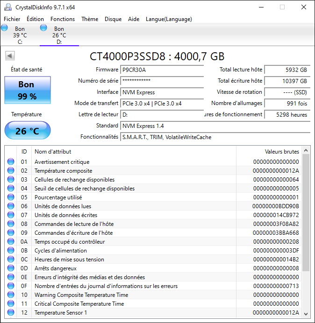The image size is (315, 323).
Task: Click status orb for Arrêts dangereux row
Action: tap(11, 268)
